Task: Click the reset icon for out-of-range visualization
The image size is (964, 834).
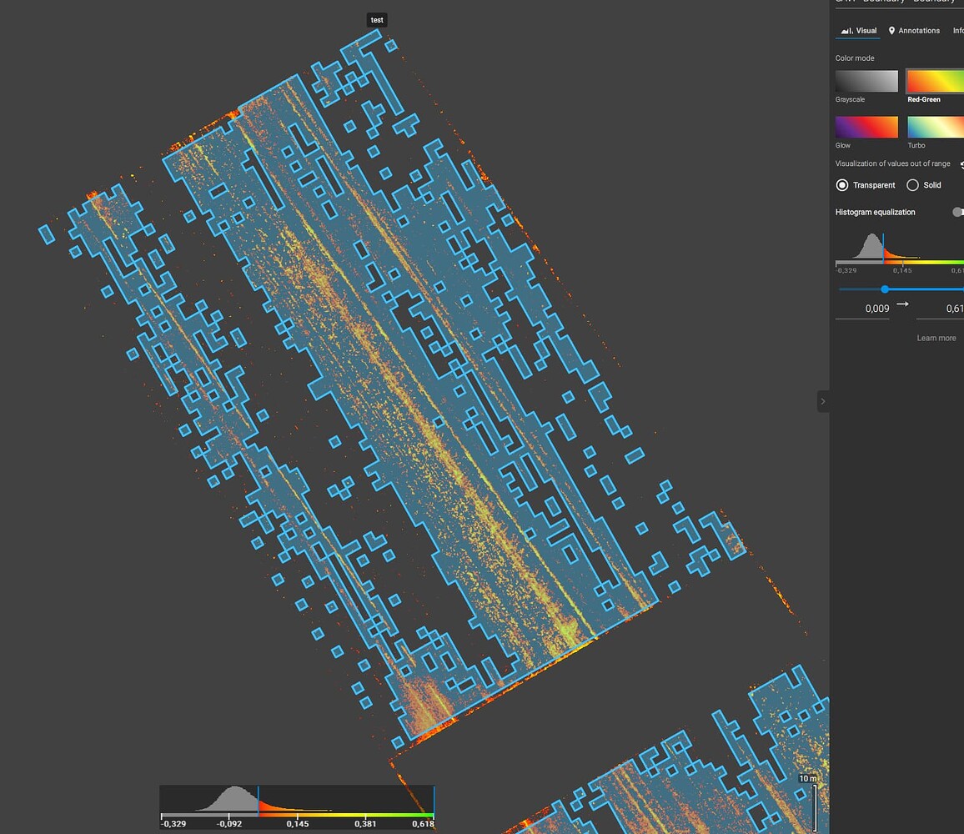Action: 961,165
